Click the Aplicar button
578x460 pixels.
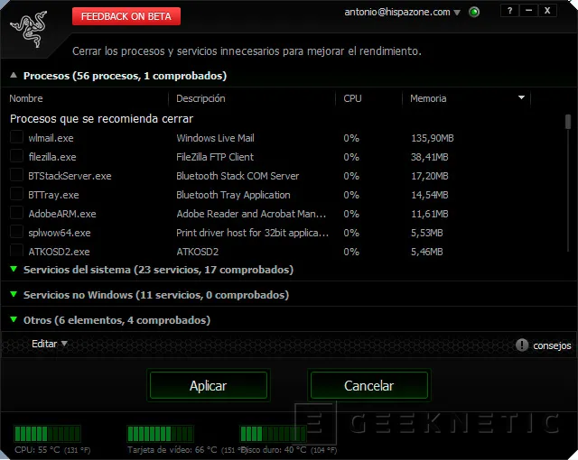(x=209, y=385)
